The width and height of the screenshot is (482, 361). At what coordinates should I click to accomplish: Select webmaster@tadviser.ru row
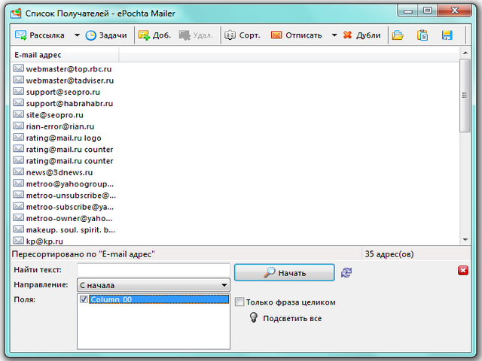(x=70, y=80)
